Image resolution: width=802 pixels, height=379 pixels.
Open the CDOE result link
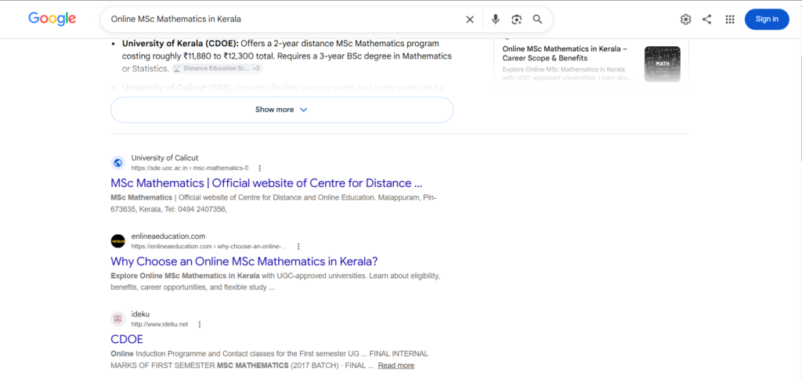click(x=127, y=339)
